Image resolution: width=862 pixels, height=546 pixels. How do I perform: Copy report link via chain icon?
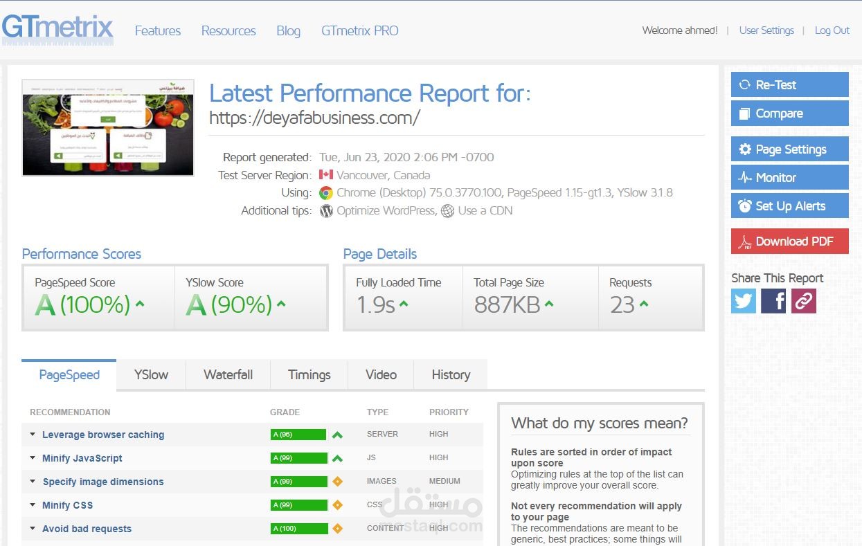coord(804,301)
